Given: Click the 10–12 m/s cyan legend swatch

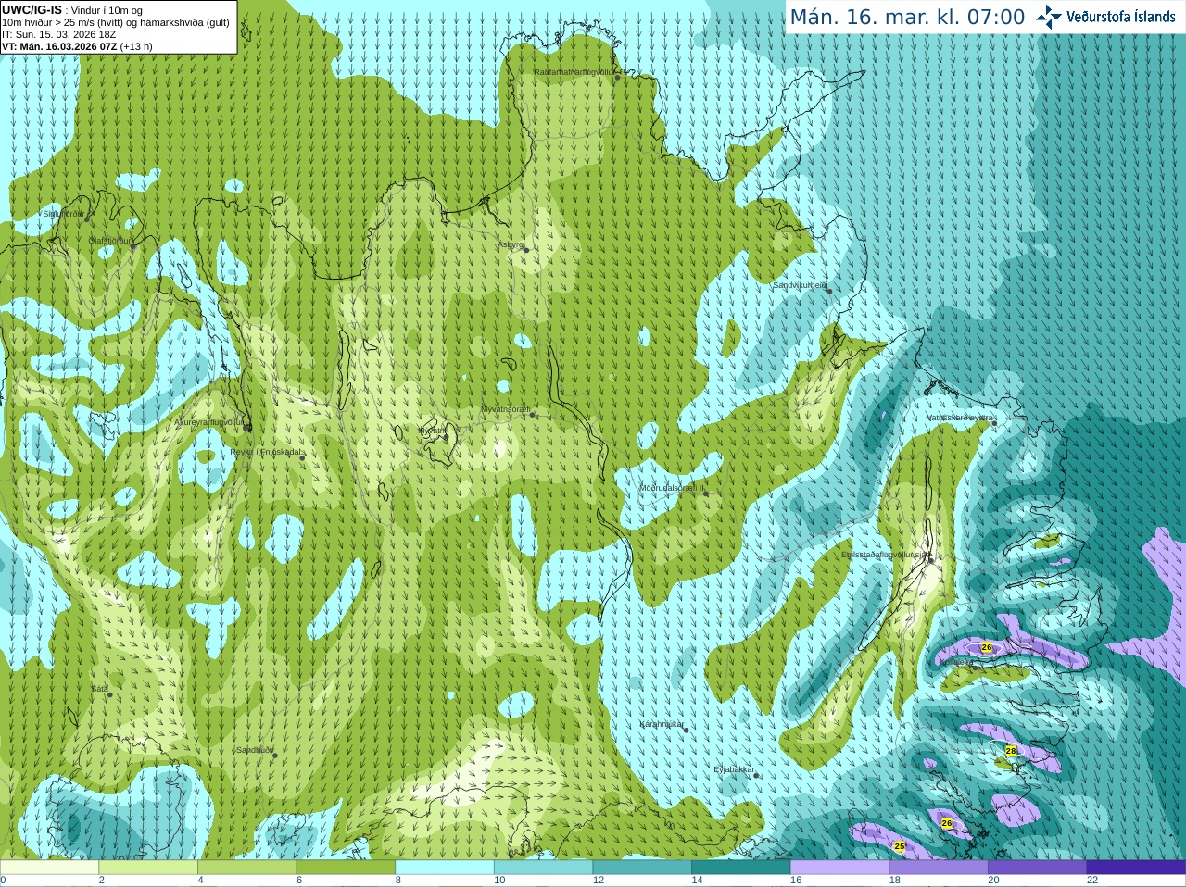Looking at the screenshot, I should [x=543, y=868].
